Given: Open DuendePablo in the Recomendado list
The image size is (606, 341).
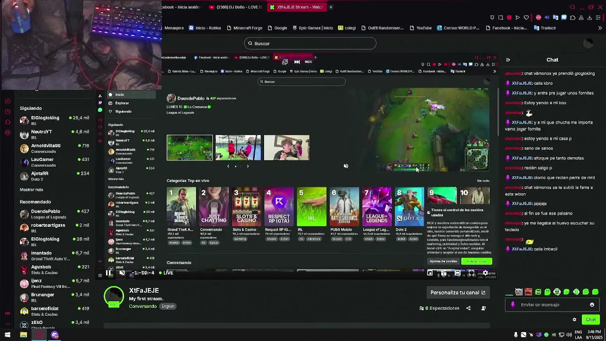Looking at the screenshot, I should pos(54,214).
